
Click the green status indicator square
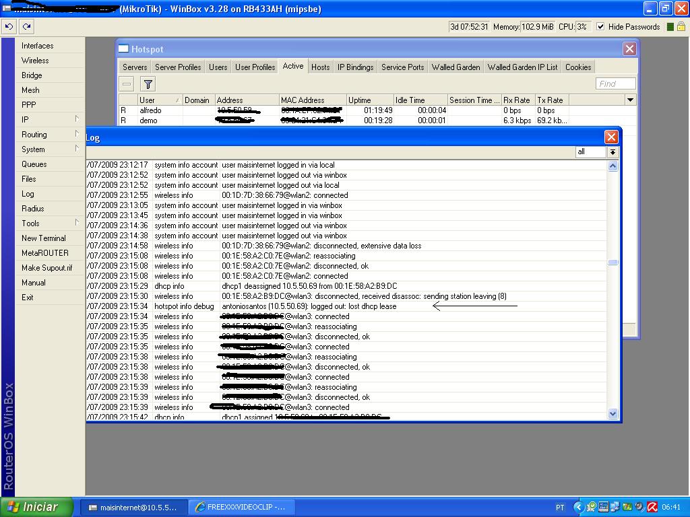tap(670, 27)
